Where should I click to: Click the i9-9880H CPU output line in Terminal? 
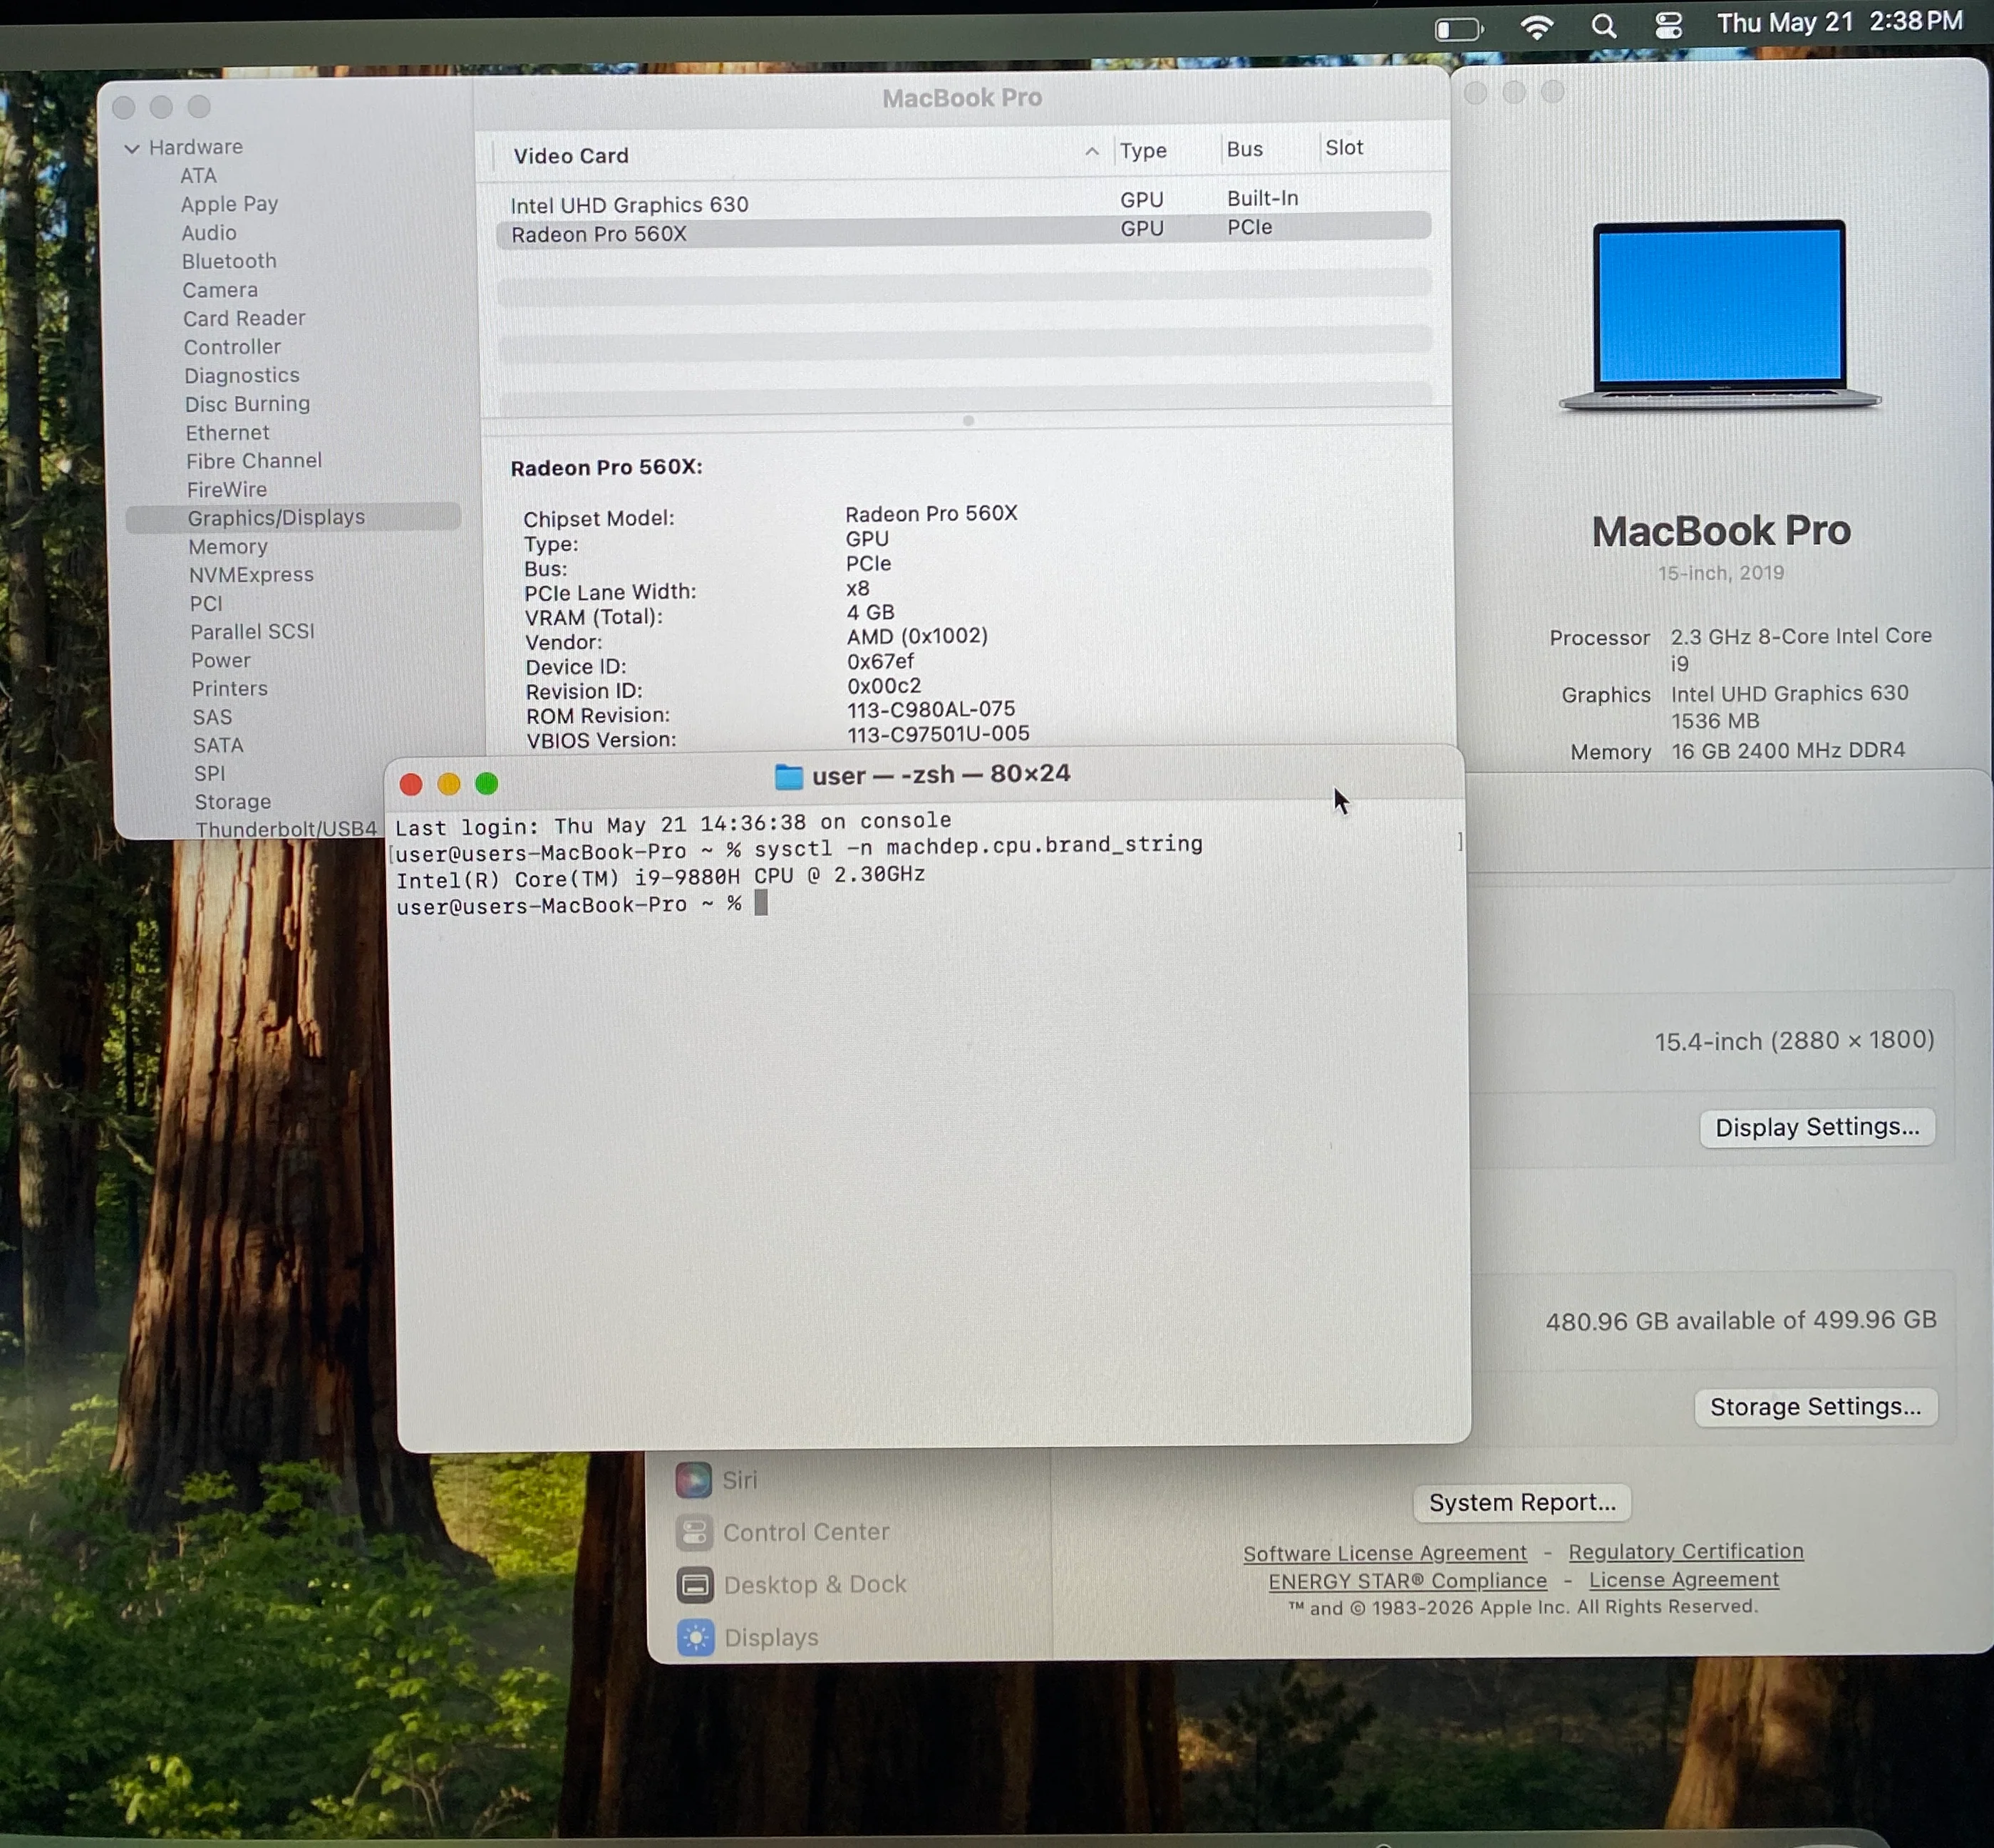(x=661, y=876)
